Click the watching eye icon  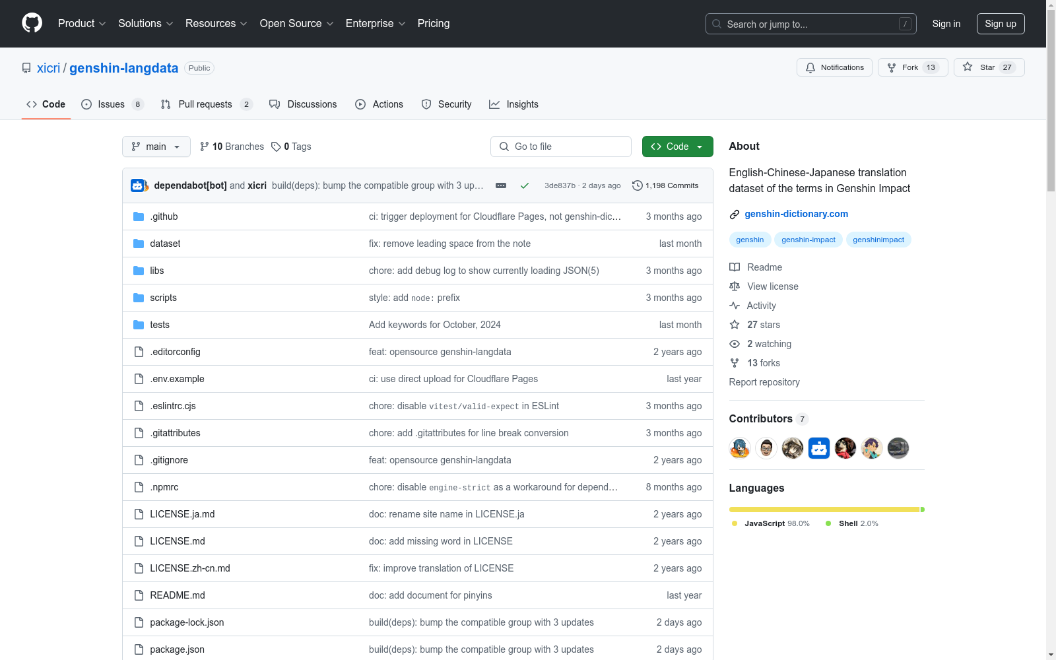735,344
